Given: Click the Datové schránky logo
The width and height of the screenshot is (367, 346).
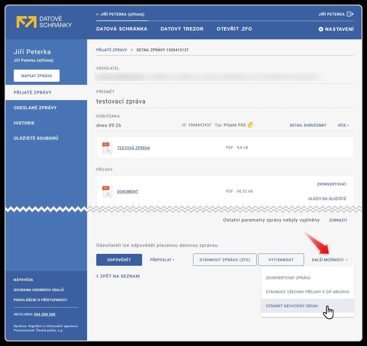Looking at the screenshot, I should (44, 22).
